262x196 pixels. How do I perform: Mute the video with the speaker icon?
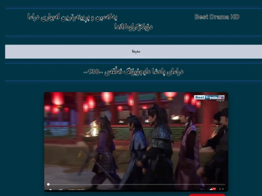[61, 190]
